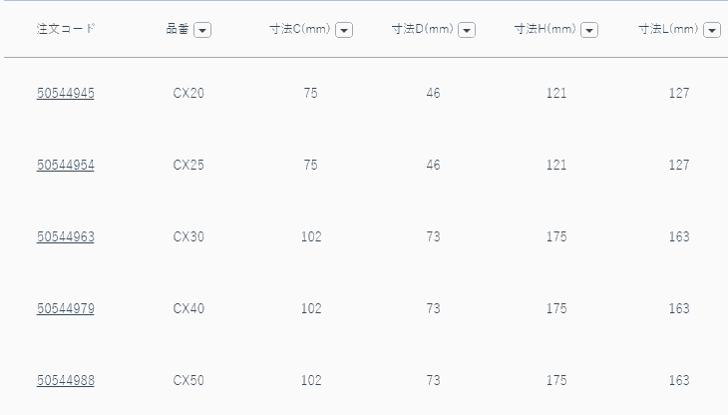The width and height of the screenshot is (728, 415).
Task: Select order code link 50544988
Action: (x=66, y=381)
